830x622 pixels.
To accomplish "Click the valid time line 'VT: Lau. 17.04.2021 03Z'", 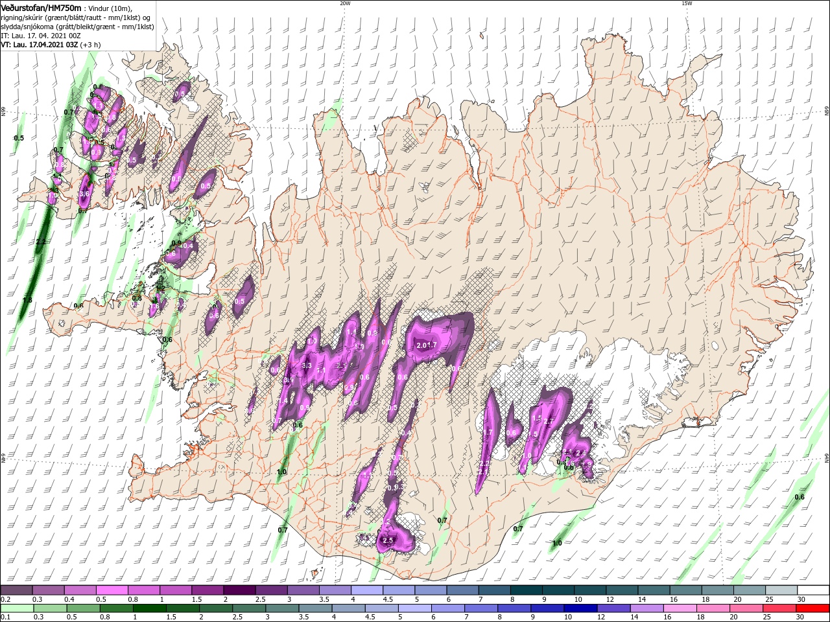I will tap(40, 44).
